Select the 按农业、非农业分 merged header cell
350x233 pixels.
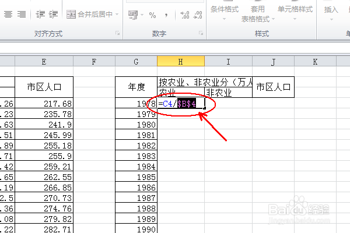click(x=205, y=82)
